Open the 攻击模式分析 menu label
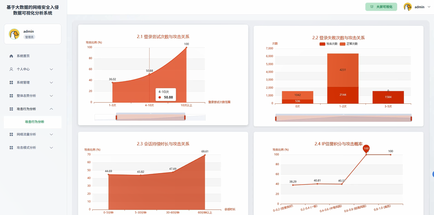434x215 pixels. pos(26,148)
